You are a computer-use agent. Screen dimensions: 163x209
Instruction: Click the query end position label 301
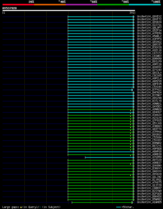132,13
